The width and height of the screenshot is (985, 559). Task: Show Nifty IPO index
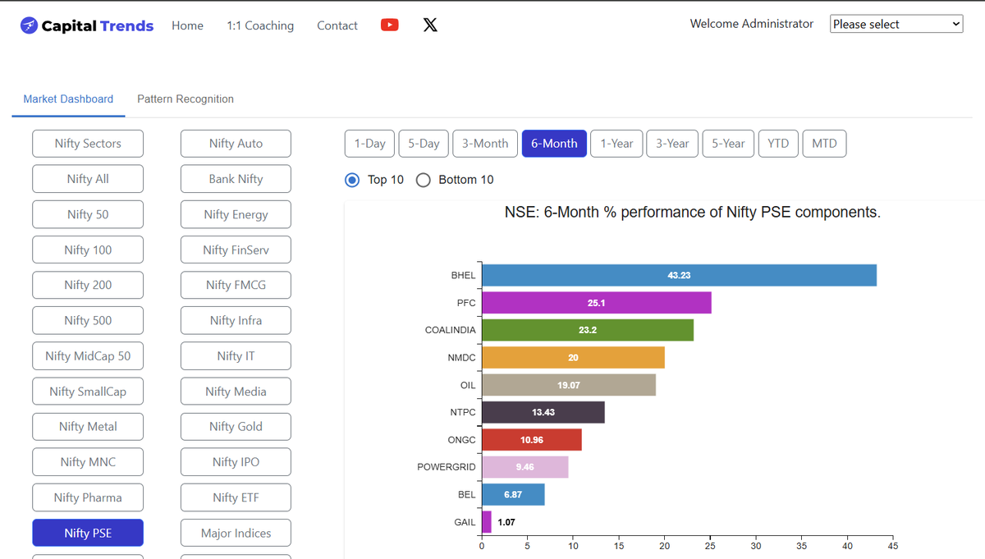point(236,462)
